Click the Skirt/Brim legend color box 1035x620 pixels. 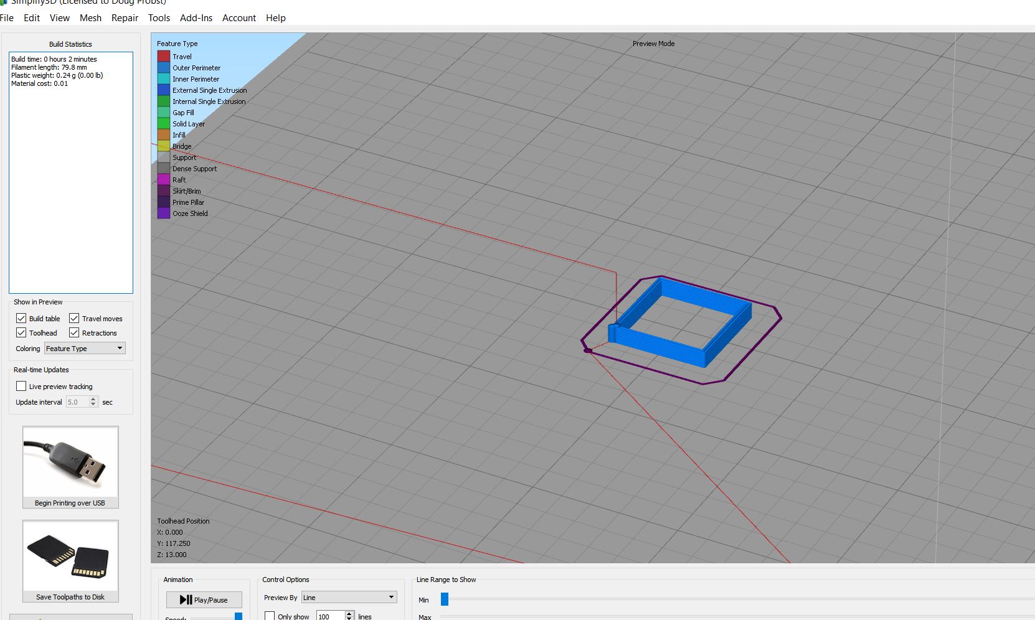pyautogui.click(x=164, y=190)
